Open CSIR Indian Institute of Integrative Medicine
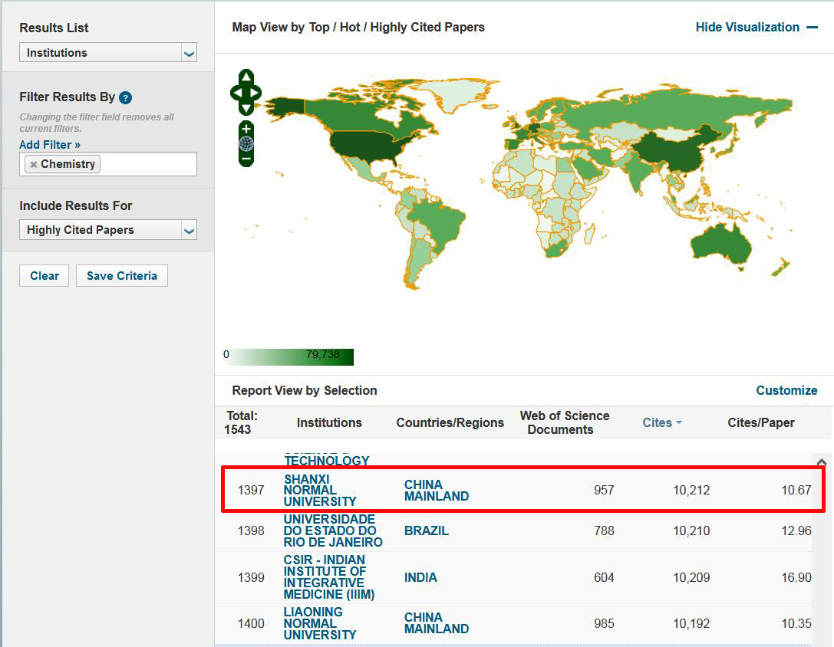Screen dimensions: 834x647 coord(329,577)
